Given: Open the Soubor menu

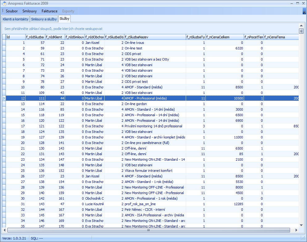Looking at the screenshot, I should click(x=12, y=11).
